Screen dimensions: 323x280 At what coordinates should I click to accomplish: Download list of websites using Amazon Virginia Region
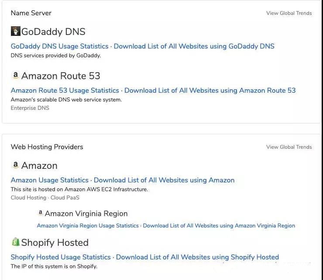pos(219,226)
